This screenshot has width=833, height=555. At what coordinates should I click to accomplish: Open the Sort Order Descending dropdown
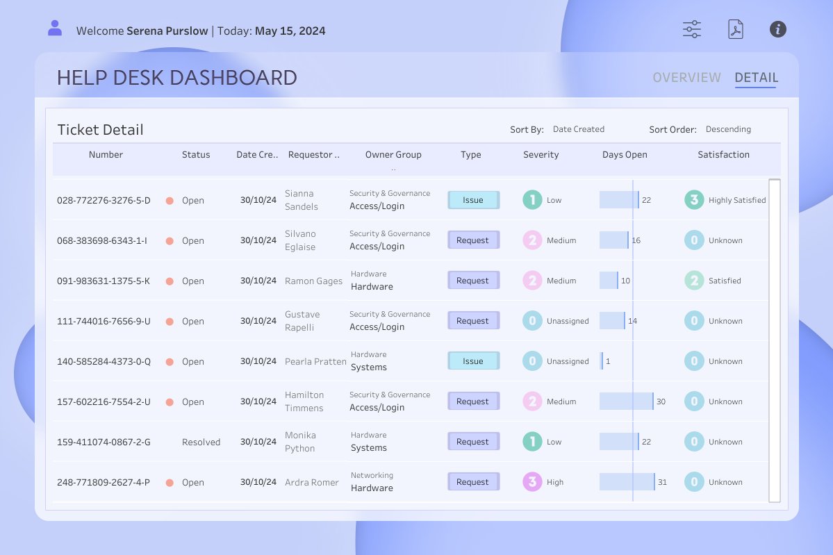click(728, 129)
